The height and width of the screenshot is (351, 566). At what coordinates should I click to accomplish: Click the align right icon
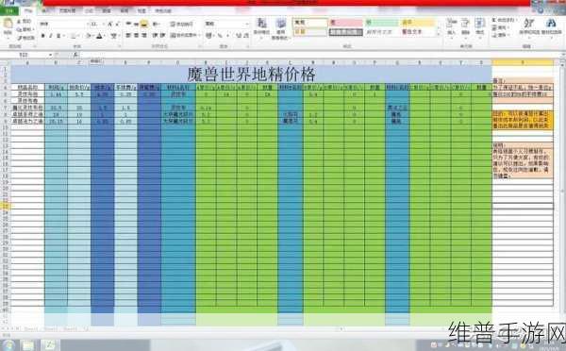(x=144, y=36)
